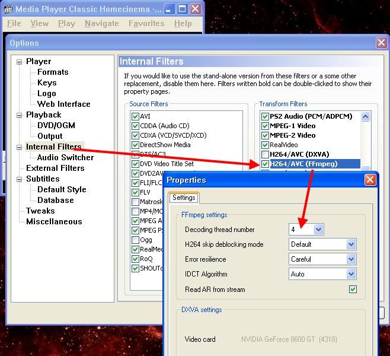This screenshot has width=390, height=356.
Task: Open the Play menu
Action: coord(66,23)
